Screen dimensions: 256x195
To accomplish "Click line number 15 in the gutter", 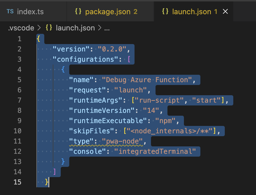I will [17, 182].
